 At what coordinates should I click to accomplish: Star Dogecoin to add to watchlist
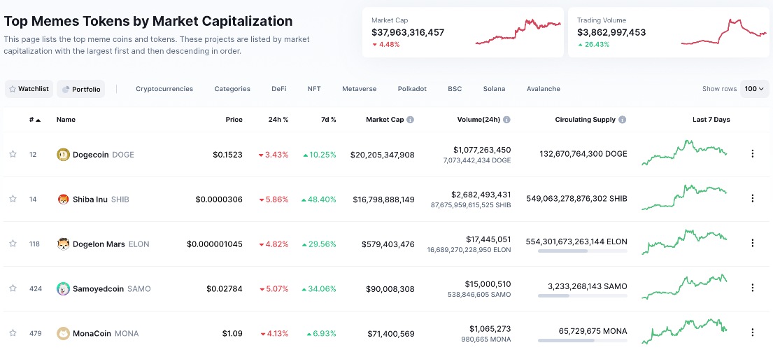tap(13, 154)
